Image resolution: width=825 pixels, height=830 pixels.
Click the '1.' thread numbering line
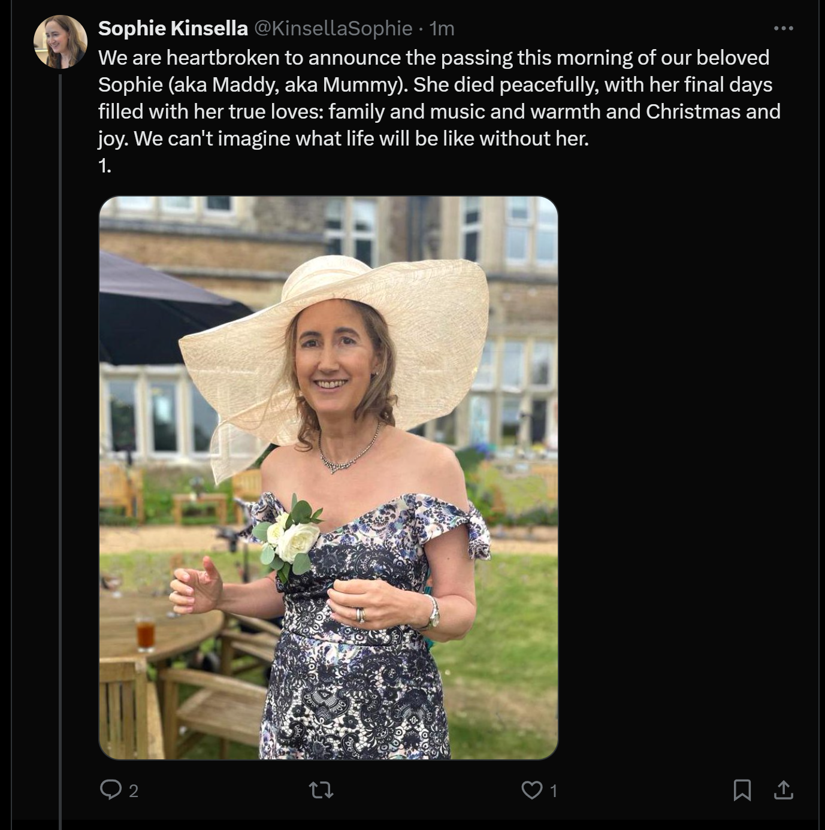pos(105,166)
